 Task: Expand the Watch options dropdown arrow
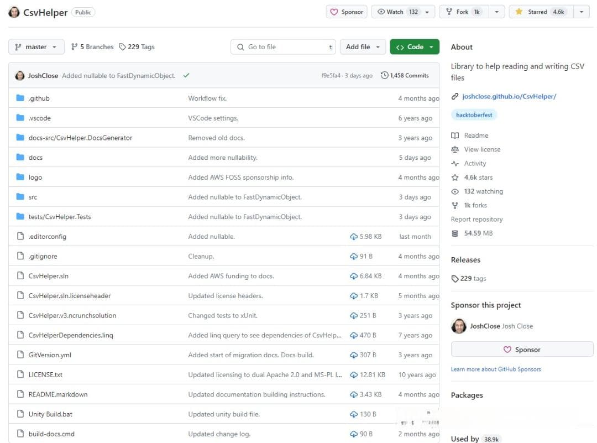pyautogui.click(x=427, y=12)
